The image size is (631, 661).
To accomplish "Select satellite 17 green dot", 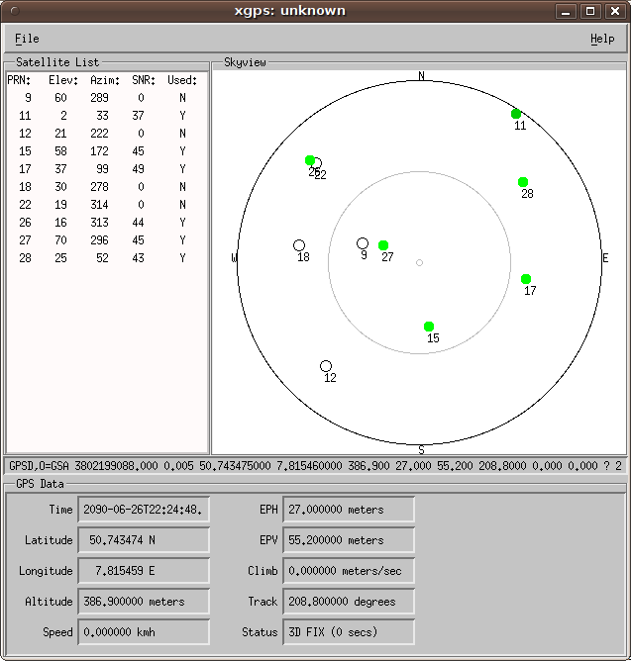I will coord(526,279).
